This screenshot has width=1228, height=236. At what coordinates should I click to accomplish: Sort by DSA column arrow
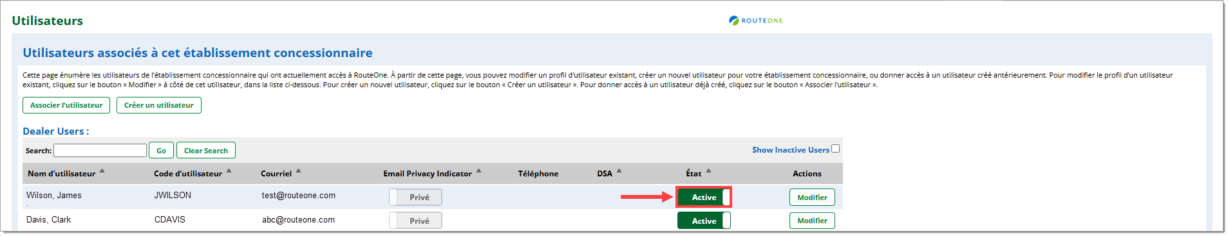pos(619,171)
